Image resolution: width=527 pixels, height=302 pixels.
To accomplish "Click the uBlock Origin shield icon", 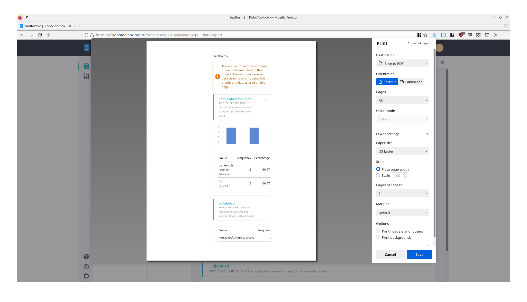I will pyautogui.click(x=461, y=35).
